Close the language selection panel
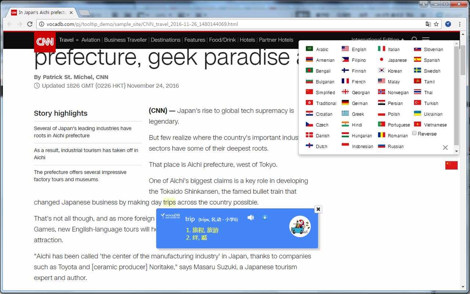This screenshot has height=294, width=470. click(445, 147)
